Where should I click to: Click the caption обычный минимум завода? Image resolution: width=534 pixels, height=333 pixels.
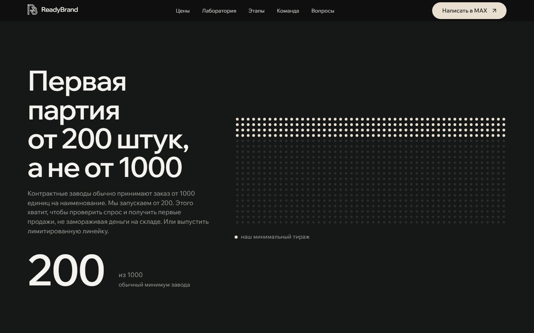point(154,285)
